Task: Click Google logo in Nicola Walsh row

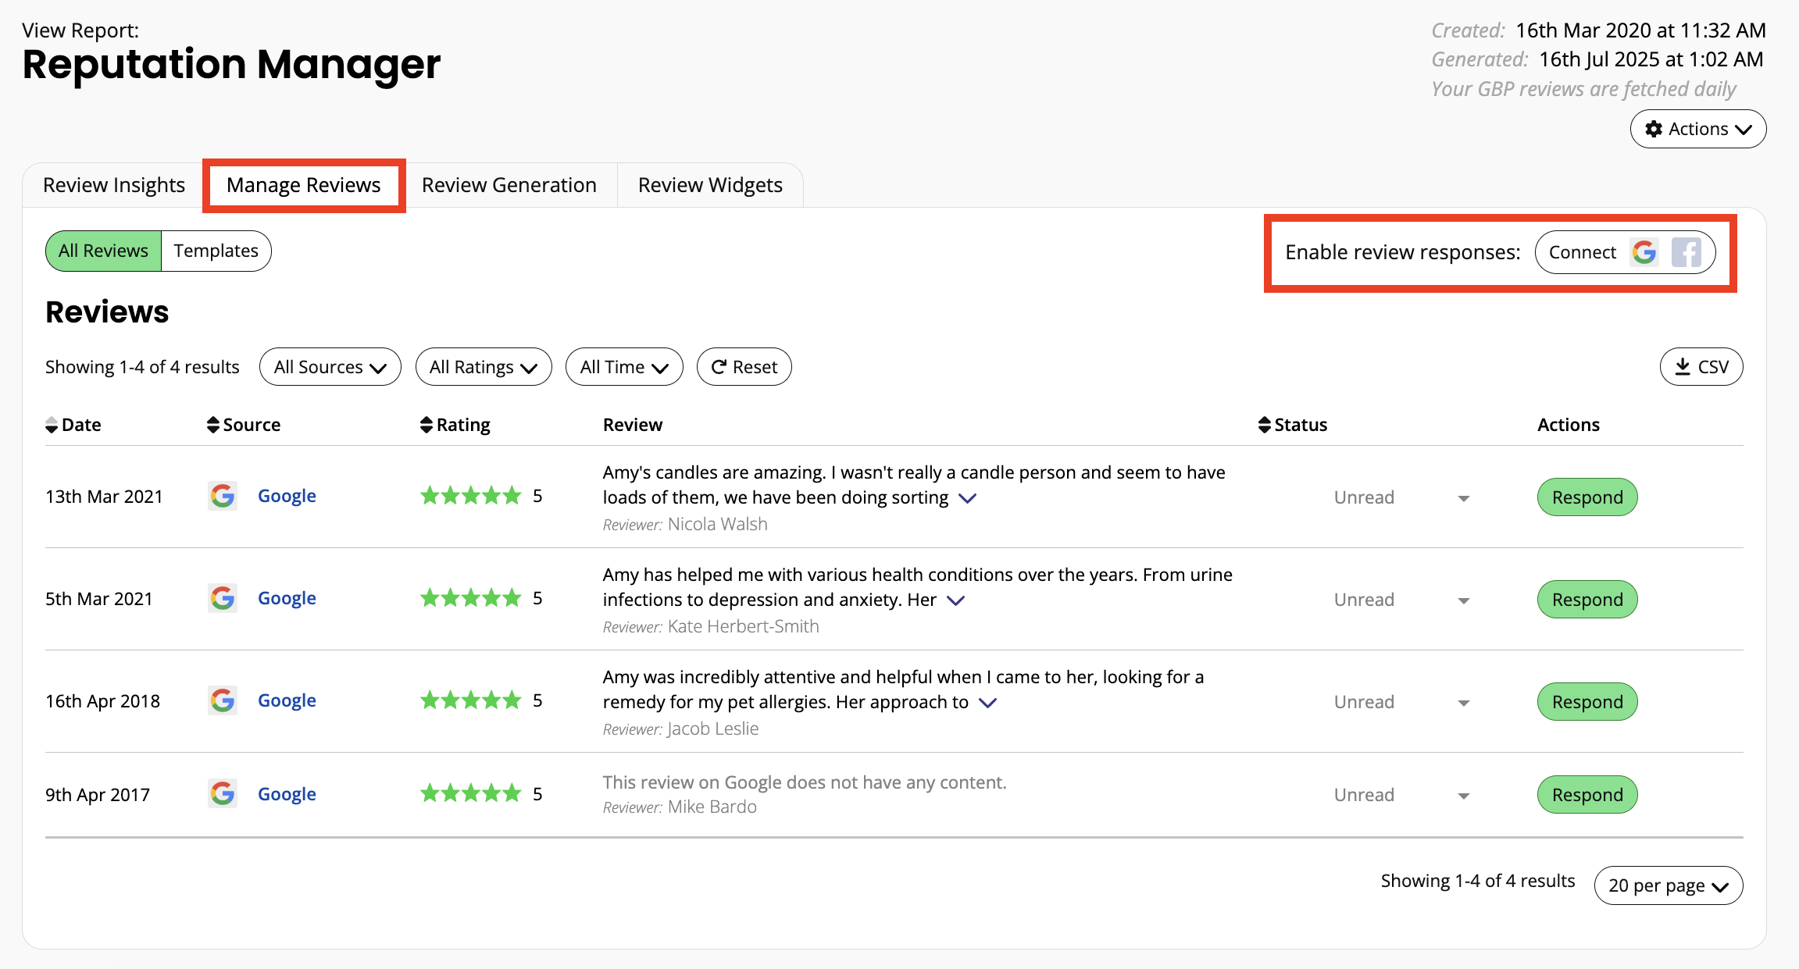Action: (x=223, y=496)
